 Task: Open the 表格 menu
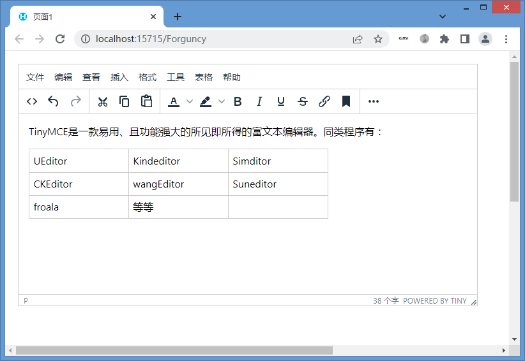pos(204,77)
